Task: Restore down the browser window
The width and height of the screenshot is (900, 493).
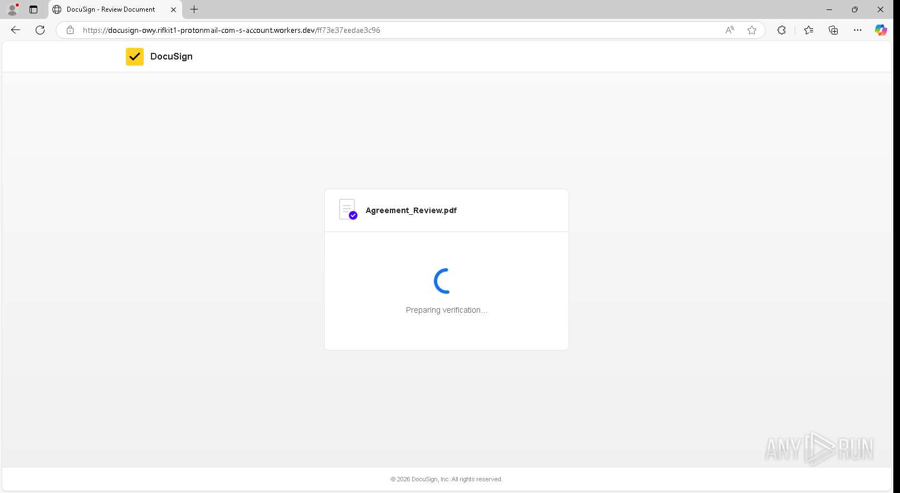Action: pos(855,9)
